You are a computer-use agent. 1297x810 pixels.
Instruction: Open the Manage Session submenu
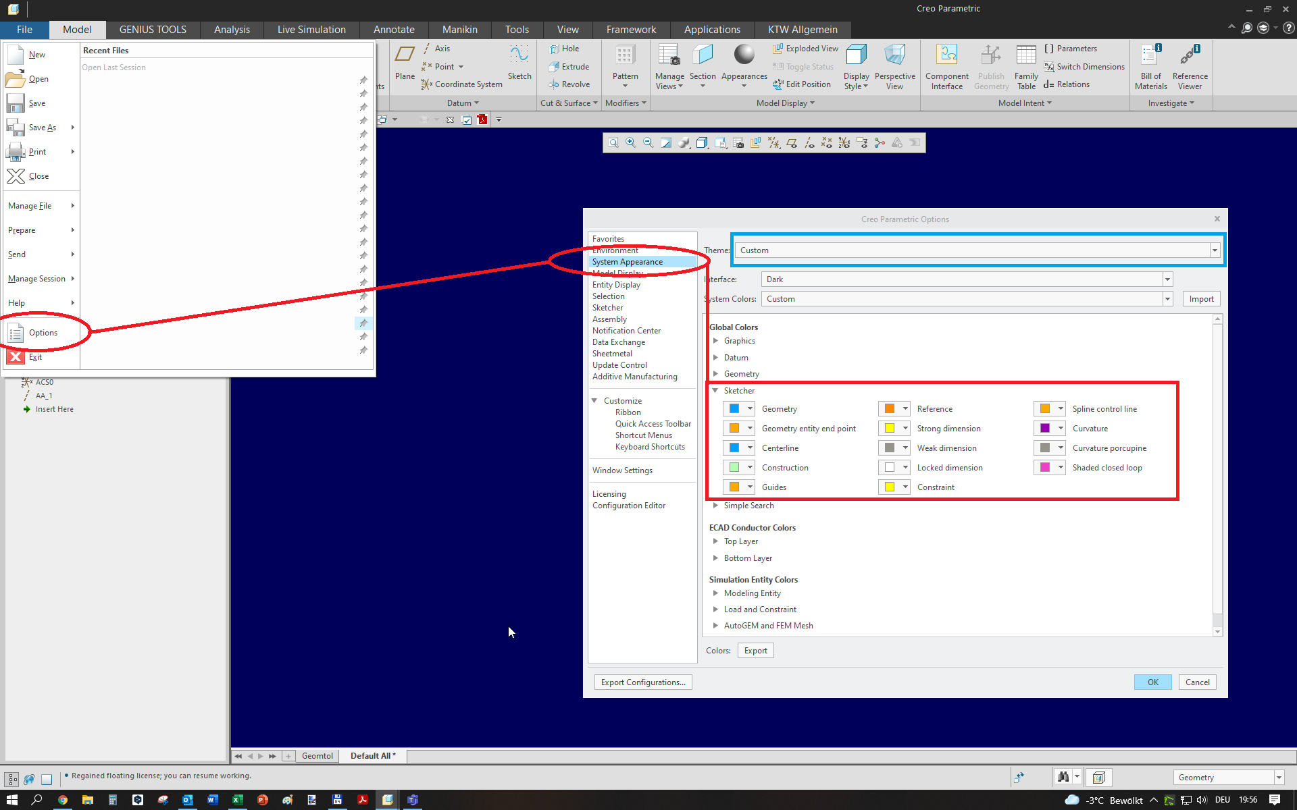(41, 279)
